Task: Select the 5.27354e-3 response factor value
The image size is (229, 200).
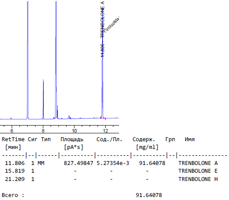Action: pos(113,163)
